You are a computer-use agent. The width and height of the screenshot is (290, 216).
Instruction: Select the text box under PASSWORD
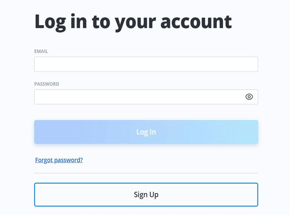click(x=138, y=97)
